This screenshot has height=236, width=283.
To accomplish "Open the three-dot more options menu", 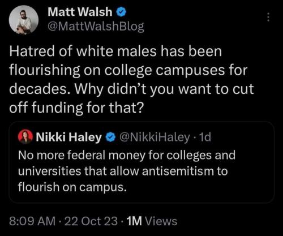I will pos(268,17).
